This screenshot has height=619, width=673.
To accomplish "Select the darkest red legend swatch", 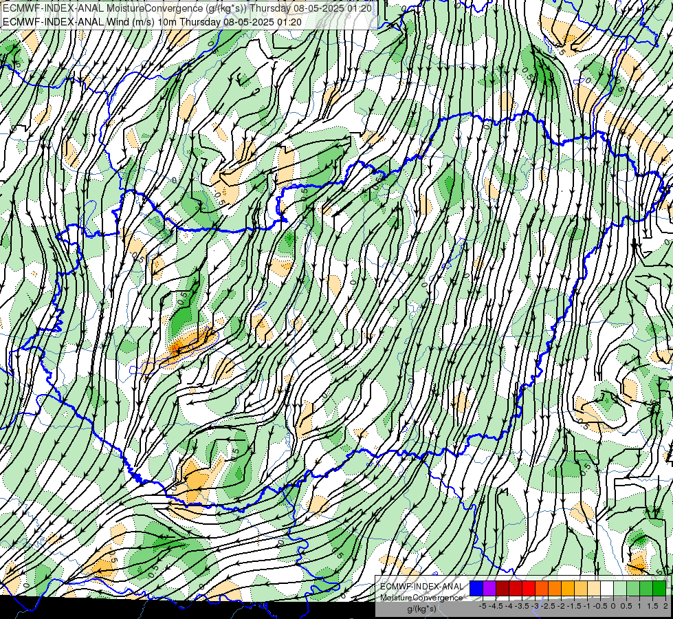I will [x=503, y=588].
